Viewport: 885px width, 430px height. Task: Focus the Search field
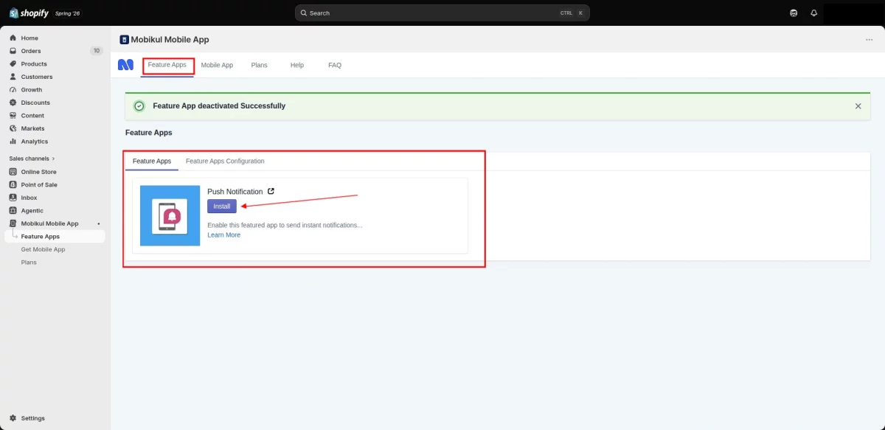click(442, 13)
